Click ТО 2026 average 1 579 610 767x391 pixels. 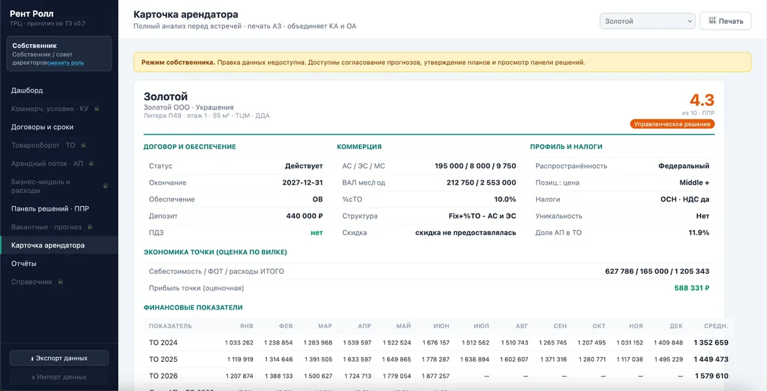pyautogui.click(x=711, y=376)
